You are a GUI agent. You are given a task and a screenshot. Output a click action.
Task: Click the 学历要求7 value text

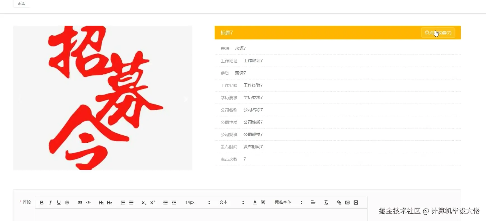253,98
